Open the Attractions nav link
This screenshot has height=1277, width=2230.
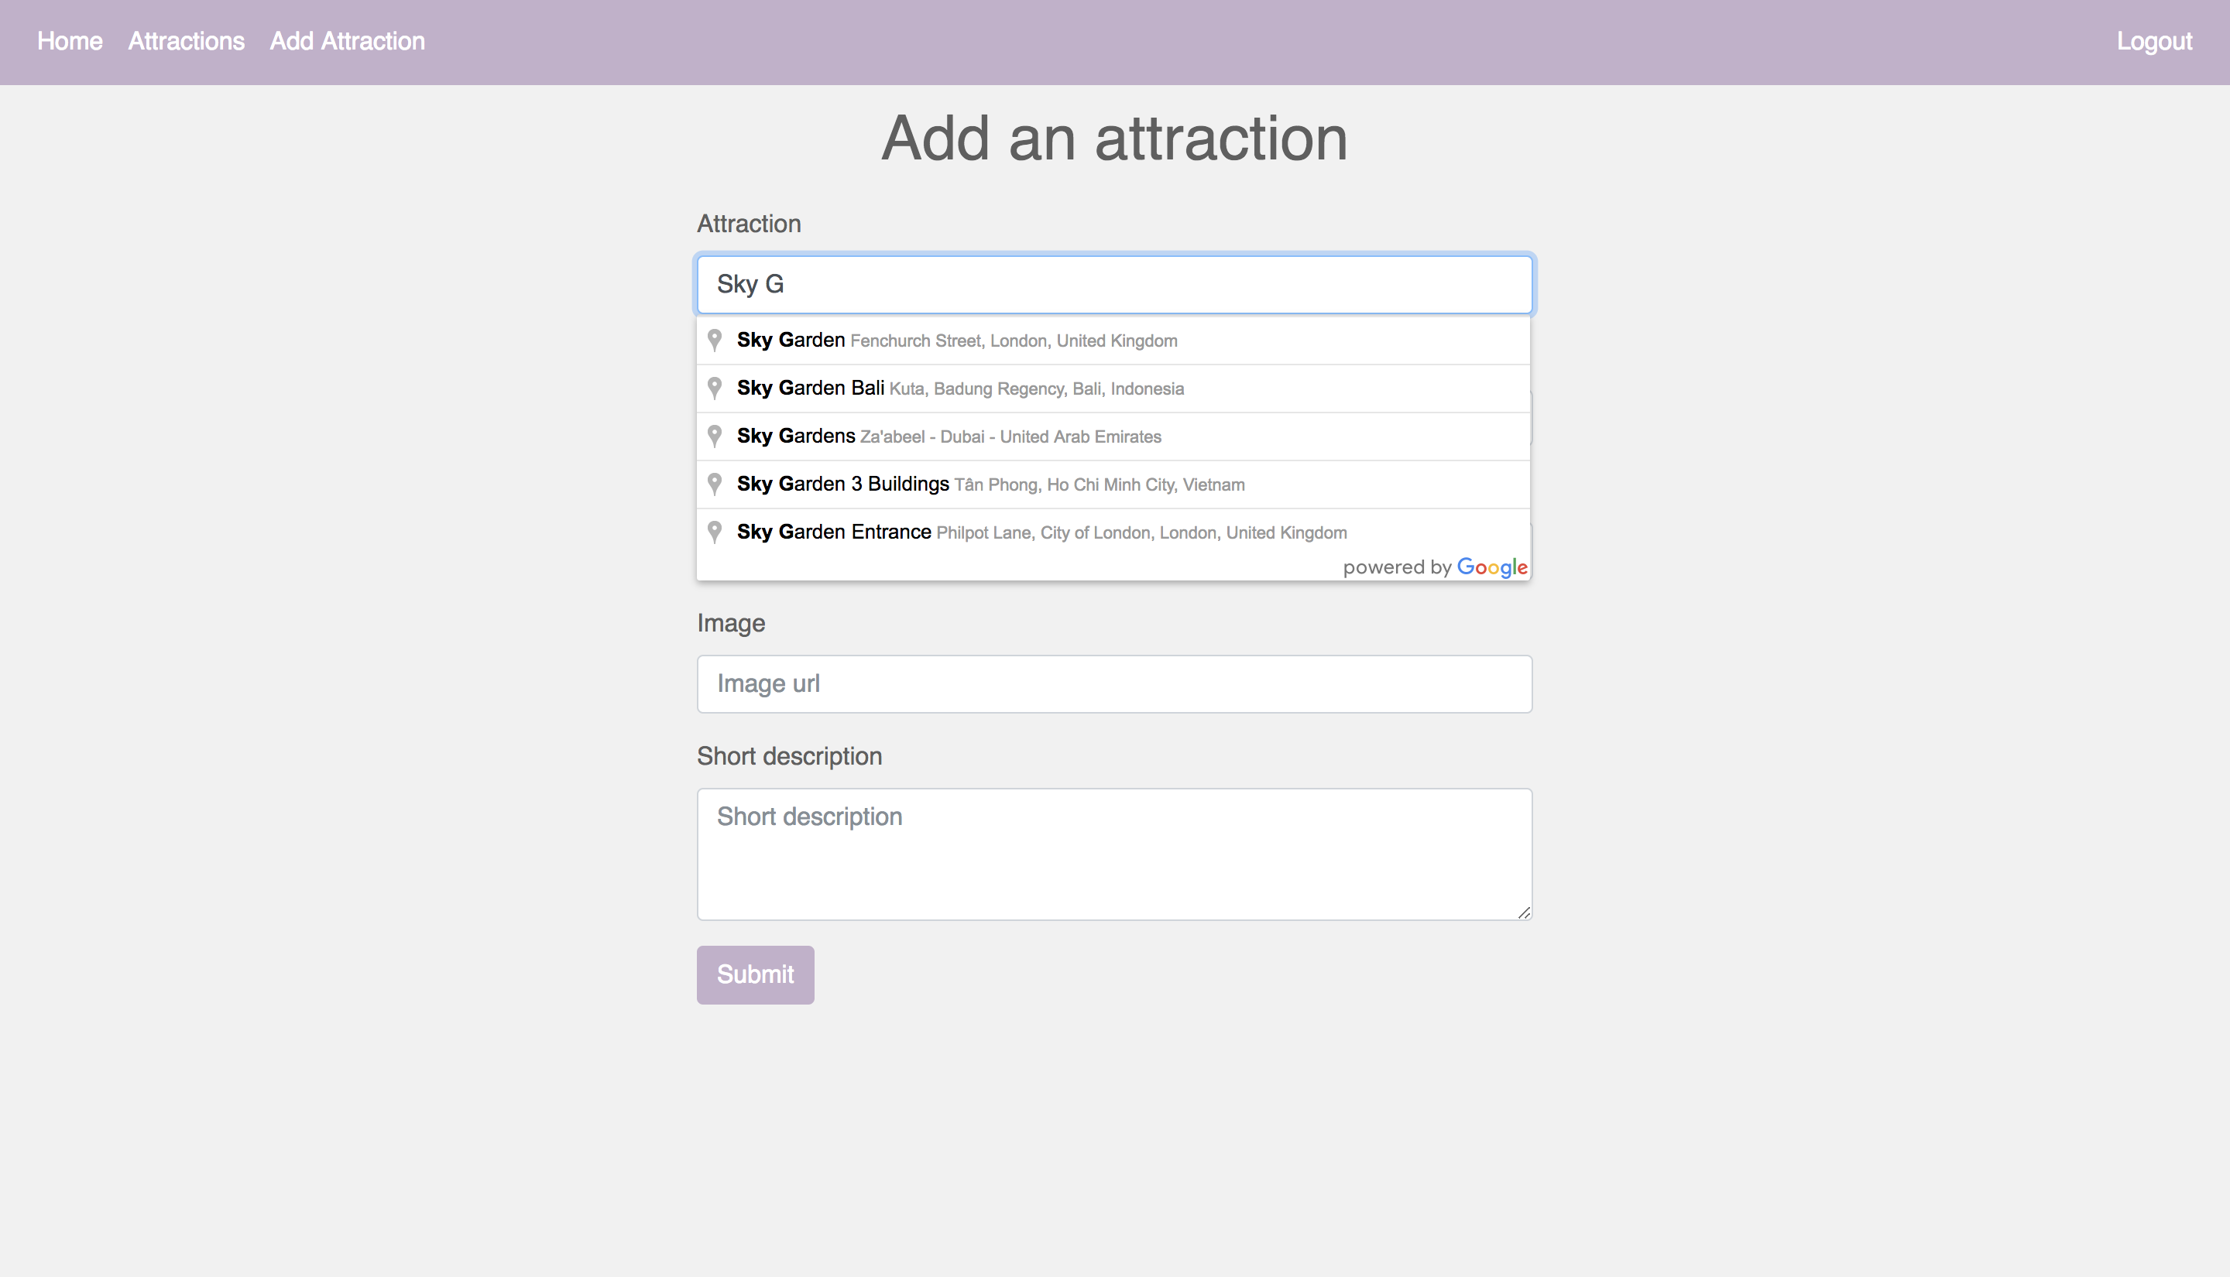(x=186, y=41)
